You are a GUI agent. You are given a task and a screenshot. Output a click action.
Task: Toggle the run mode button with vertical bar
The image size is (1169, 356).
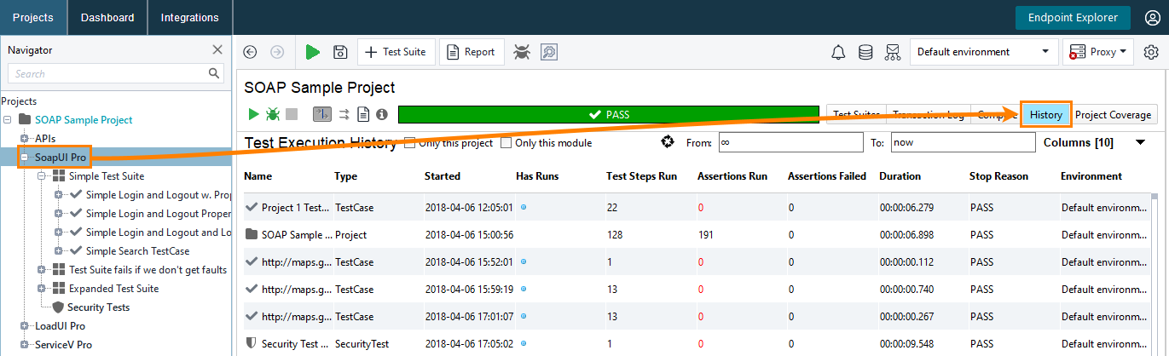pos(321,114)
